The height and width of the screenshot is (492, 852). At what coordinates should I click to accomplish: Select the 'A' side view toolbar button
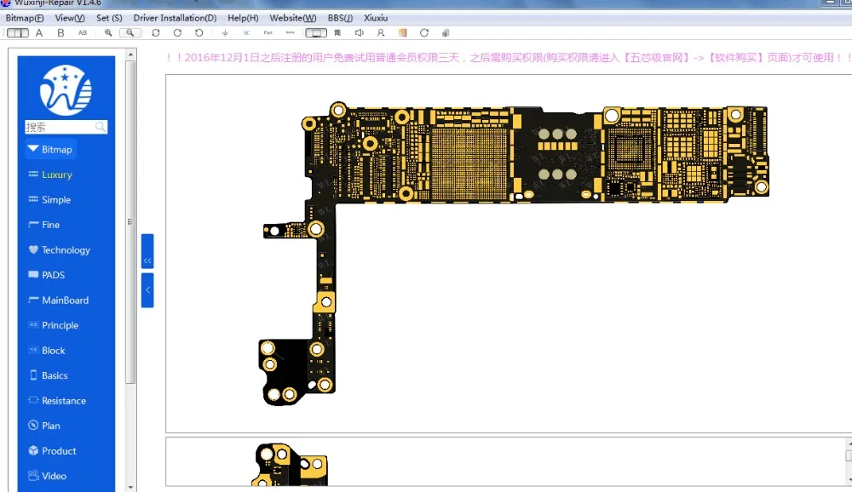click(x=39, y=33)
